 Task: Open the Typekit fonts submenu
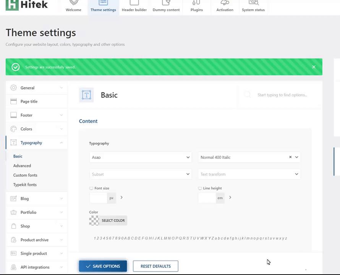25,184
